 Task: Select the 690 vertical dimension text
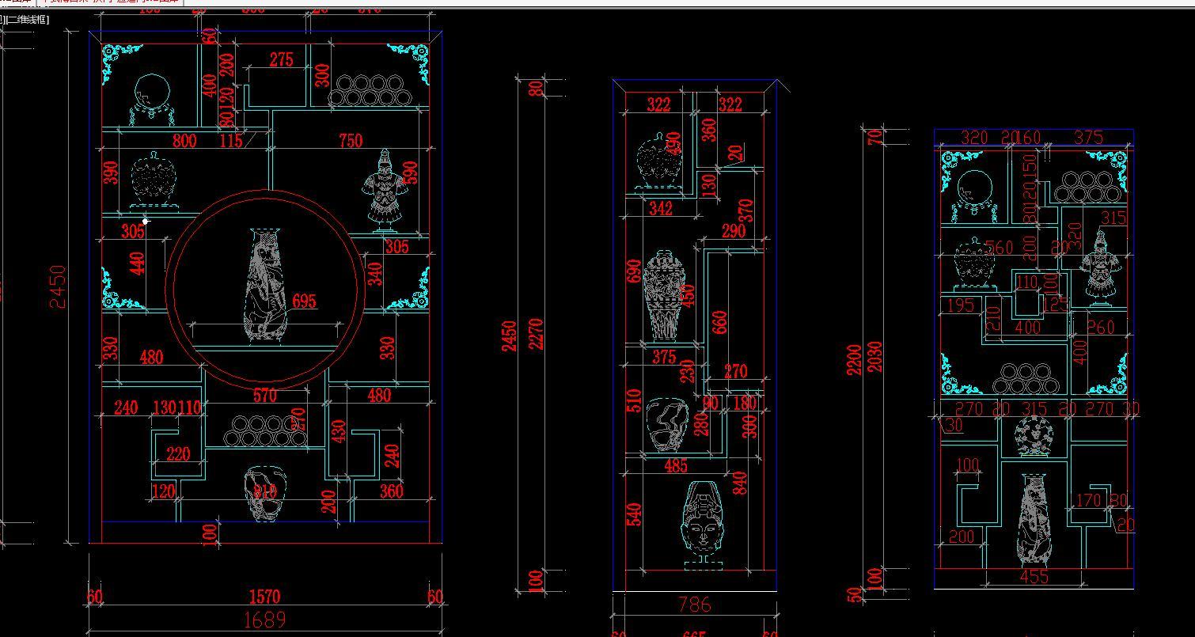(633, 271)
